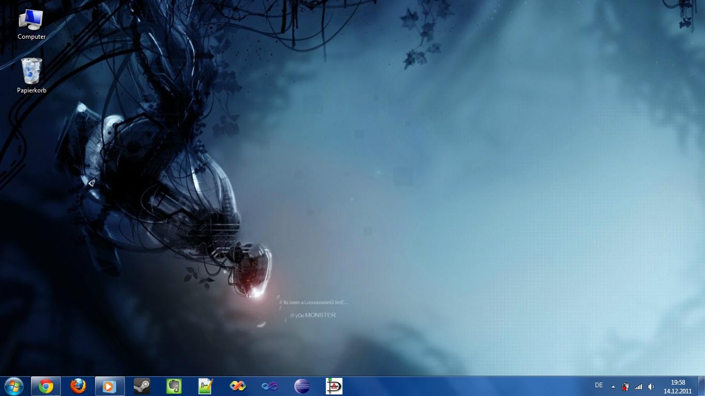Select the Computer desktop icon
This screenshot has height=396, width=705.
tap(32, 25)
